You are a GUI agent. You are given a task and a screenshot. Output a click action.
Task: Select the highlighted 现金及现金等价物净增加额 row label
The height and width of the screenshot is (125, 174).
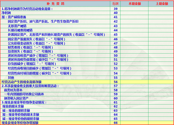click(20, 123)
